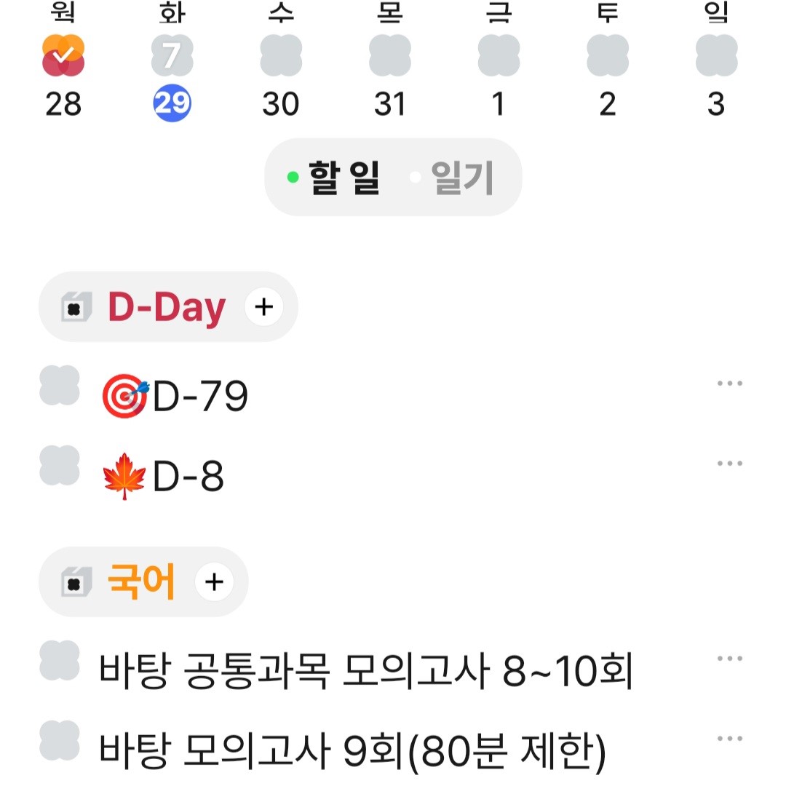The height and width of the screenshot is (786, 786).
Task: Open options for 바탕 모의고사 9회 task
Action: click(729, 739)
